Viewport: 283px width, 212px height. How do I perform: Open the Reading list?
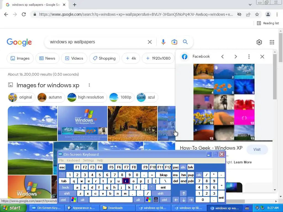[268, 23]
